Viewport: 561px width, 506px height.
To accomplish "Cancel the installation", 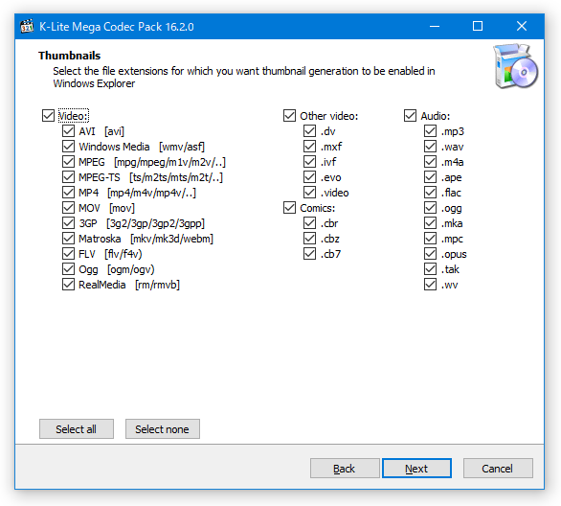I will 498,468.
